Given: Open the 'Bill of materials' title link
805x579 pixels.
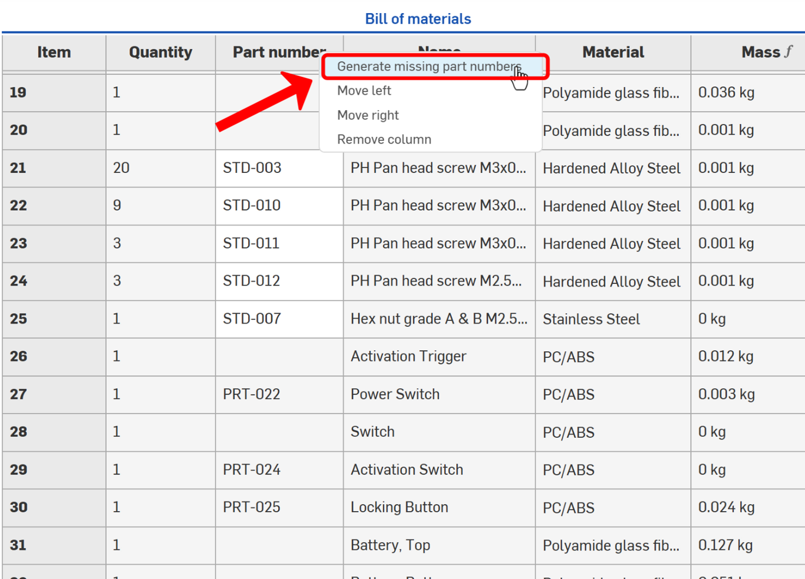Looking at the screenshot, I should pos(418,19).
